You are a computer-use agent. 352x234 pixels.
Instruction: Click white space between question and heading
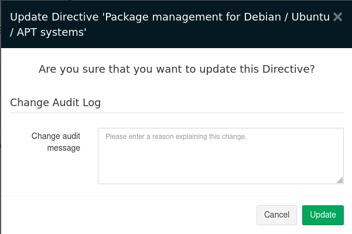(177, 87)
